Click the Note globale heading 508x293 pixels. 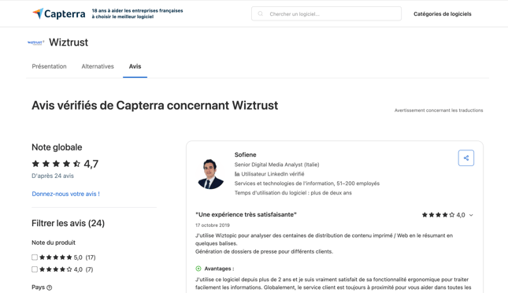(x=57, y=147)
